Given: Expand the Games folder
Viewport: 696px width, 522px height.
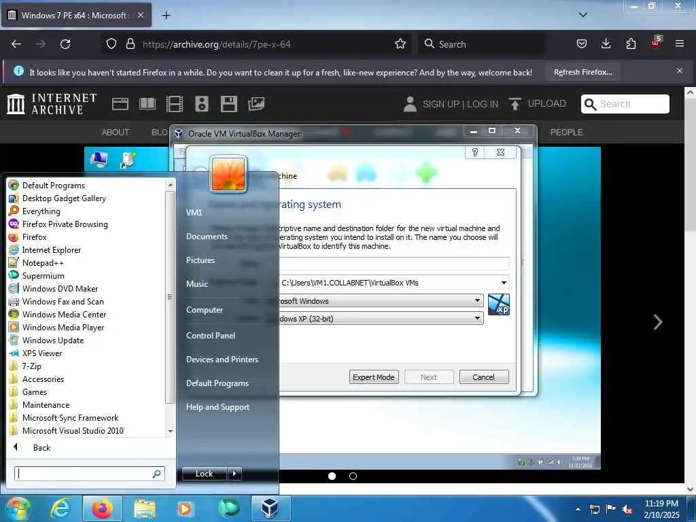Looking at the screenshot, I should point(35,392).
